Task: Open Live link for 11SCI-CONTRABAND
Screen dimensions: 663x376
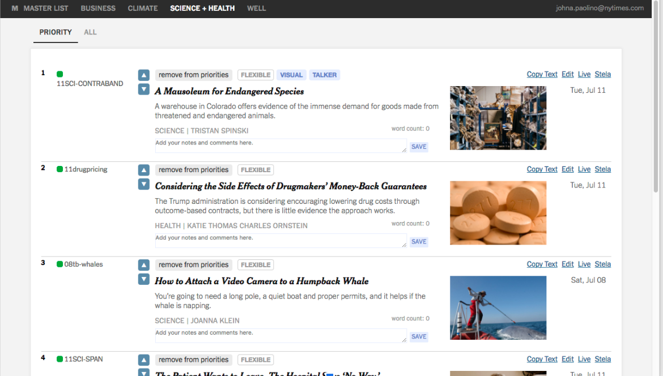Action: pos(584,74)
